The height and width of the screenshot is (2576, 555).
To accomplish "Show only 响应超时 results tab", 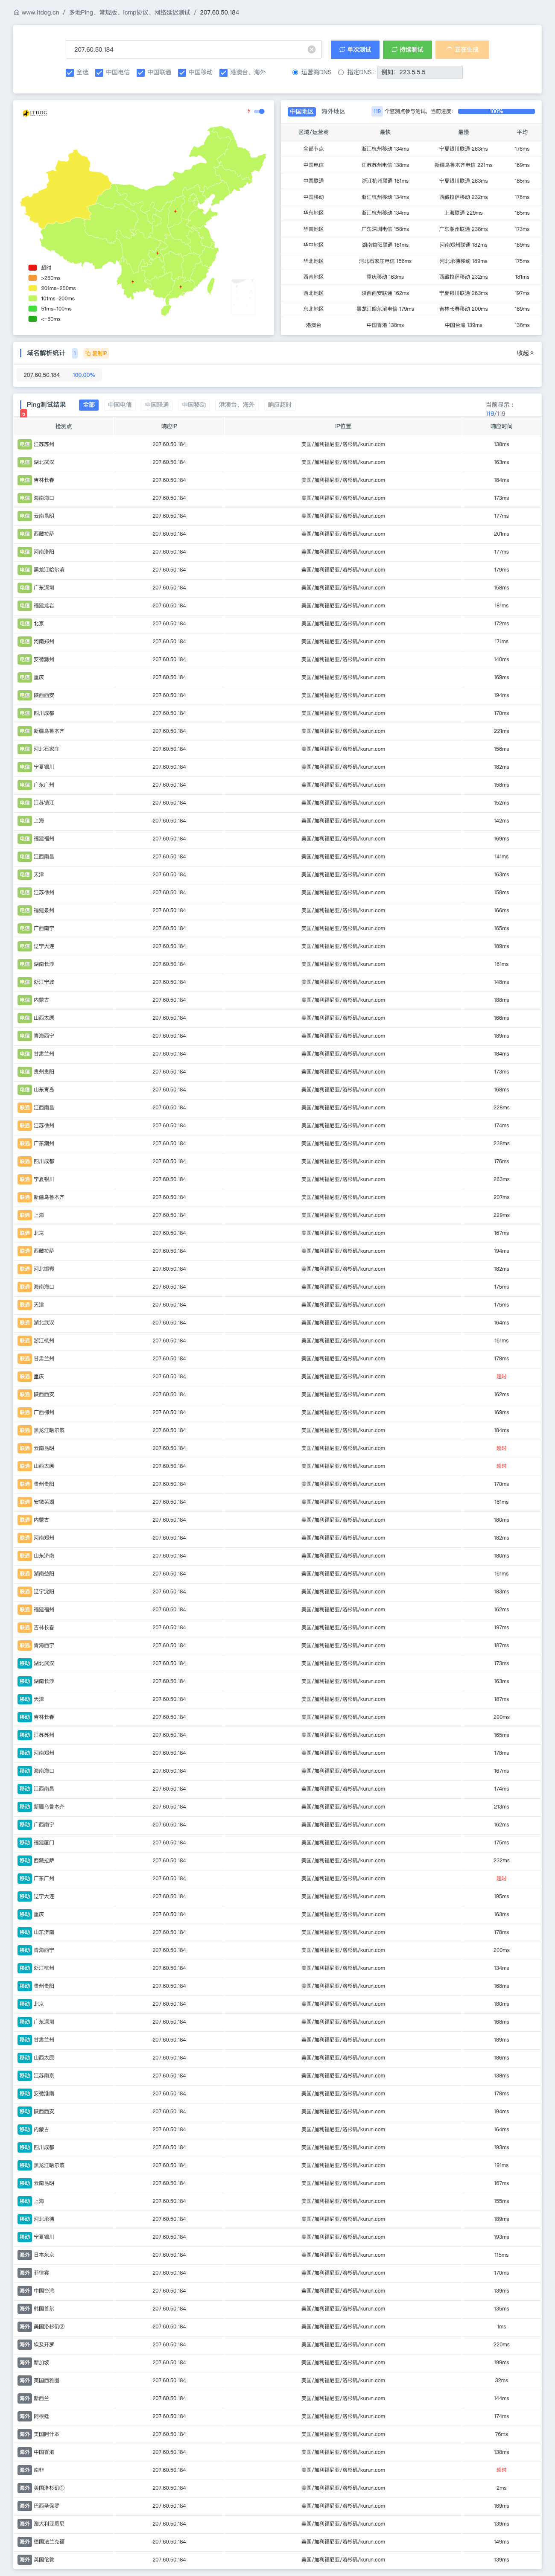I will (280, 405).
